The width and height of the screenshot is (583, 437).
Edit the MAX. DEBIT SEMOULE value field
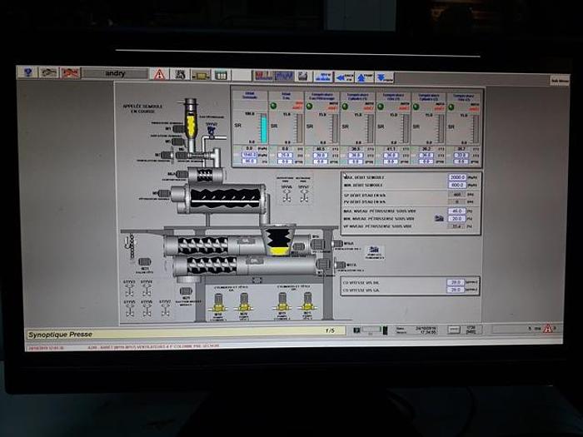click(457, 178)
